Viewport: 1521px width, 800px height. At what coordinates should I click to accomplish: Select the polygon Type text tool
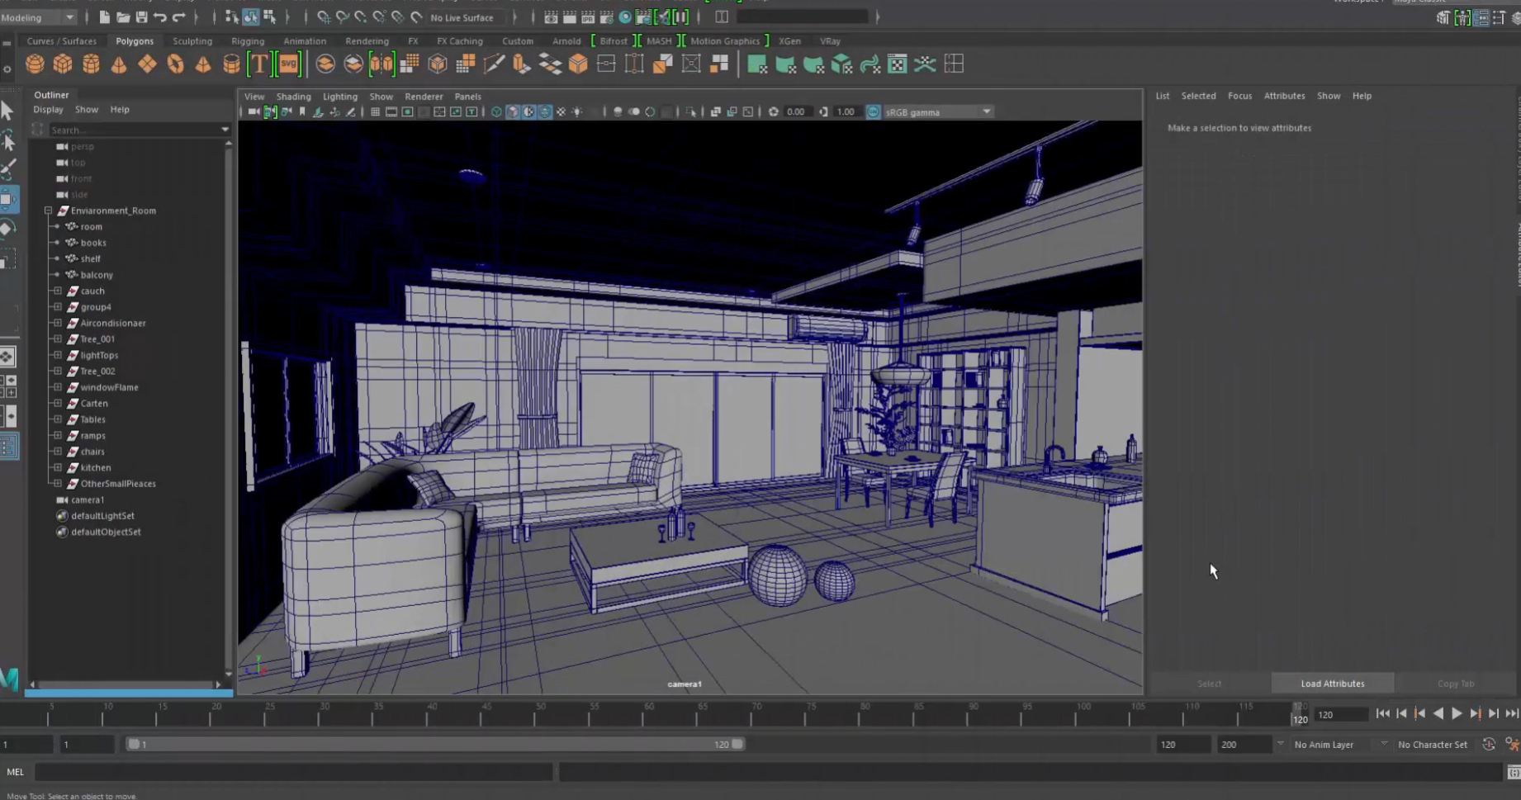259,64
